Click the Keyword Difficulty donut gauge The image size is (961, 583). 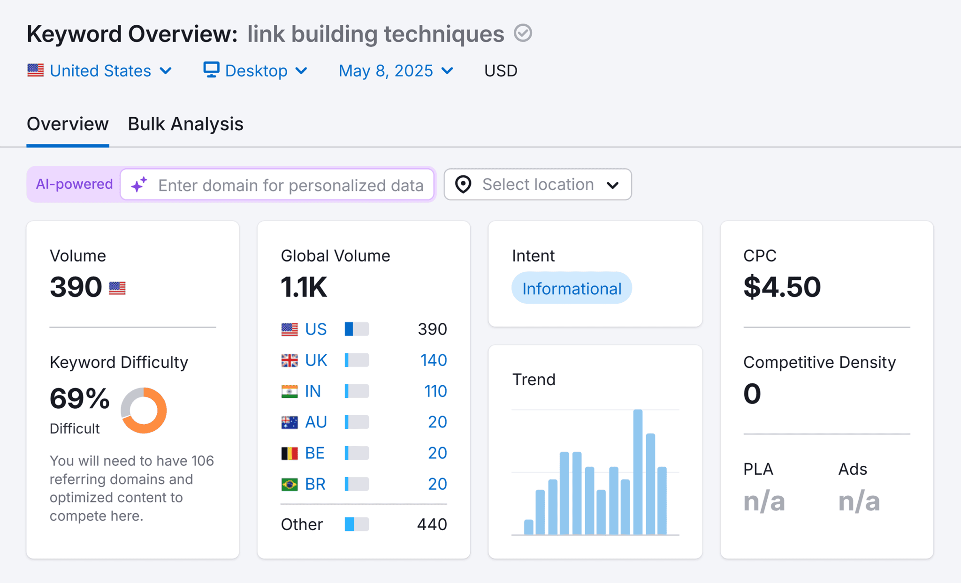(144, 410)
